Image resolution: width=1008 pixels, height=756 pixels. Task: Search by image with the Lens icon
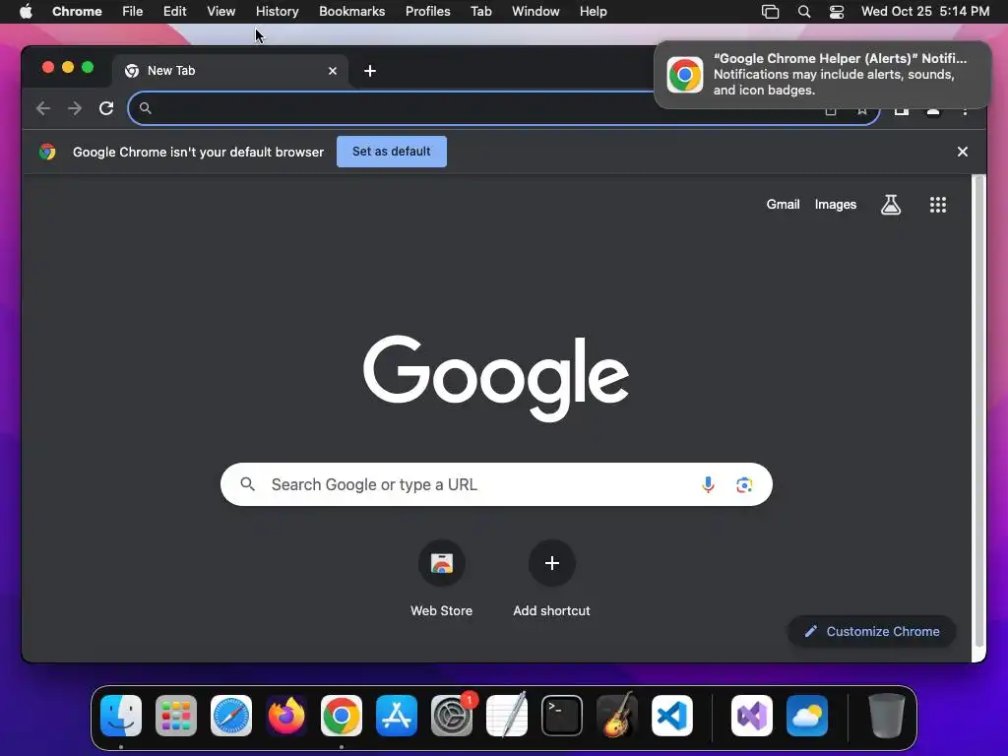[x=744, y=484]
